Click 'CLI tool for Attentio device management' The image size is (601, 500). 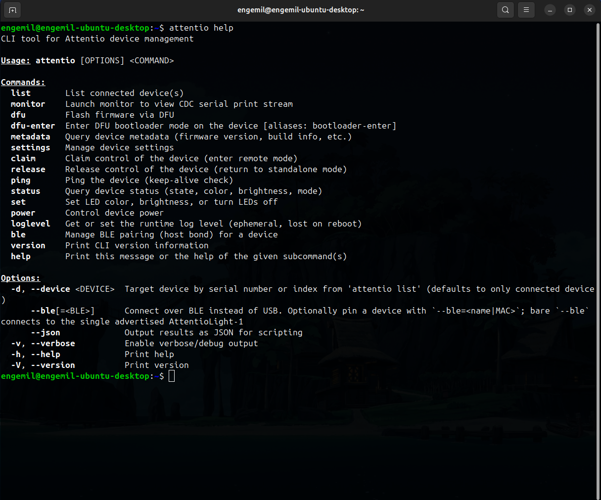tap(97, 39)
